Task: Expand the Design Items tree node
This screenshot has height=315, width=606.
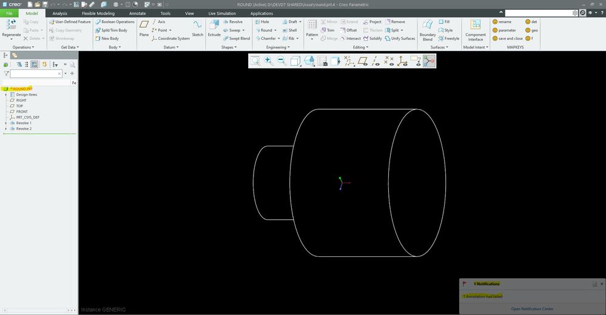Action: (5, 94)
